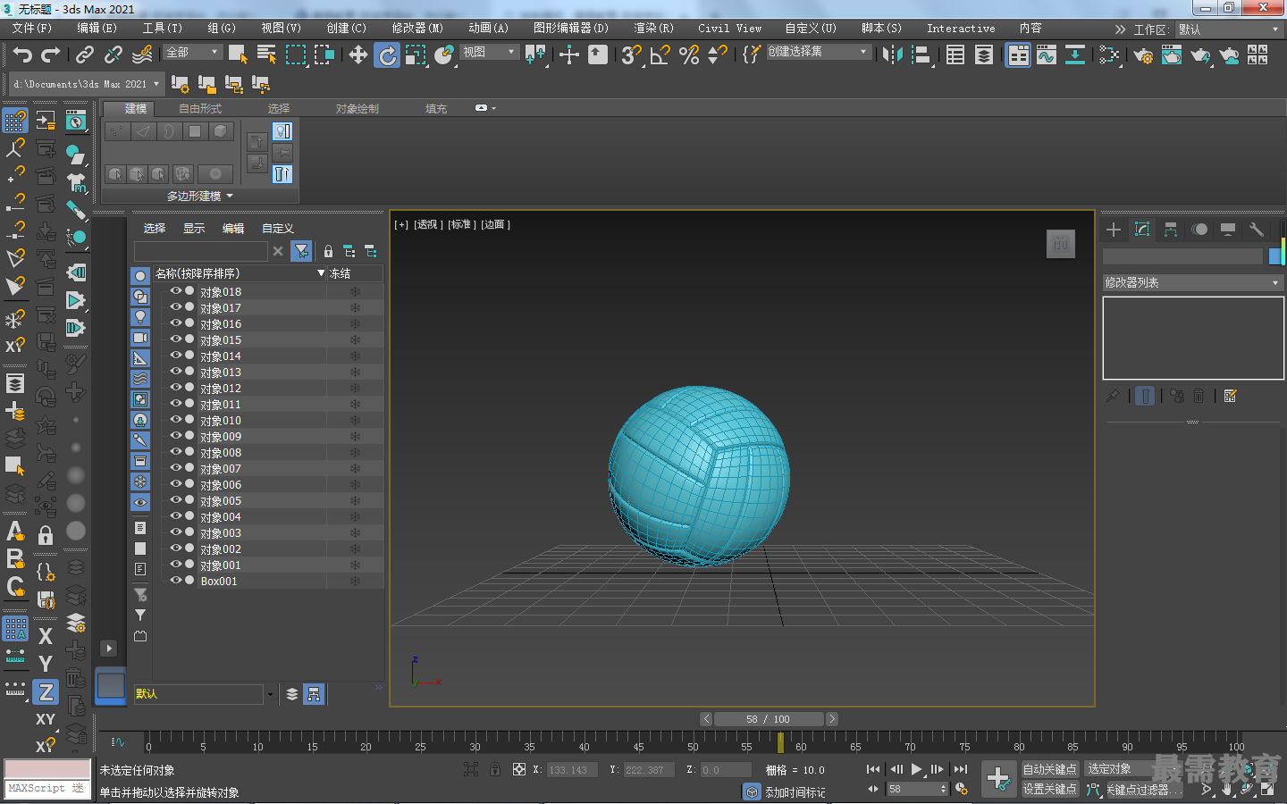Click Rectangular Selection Region icon
Image resolution: width=1287 pixels, height=804 pixels.
[x=295, y=55]
